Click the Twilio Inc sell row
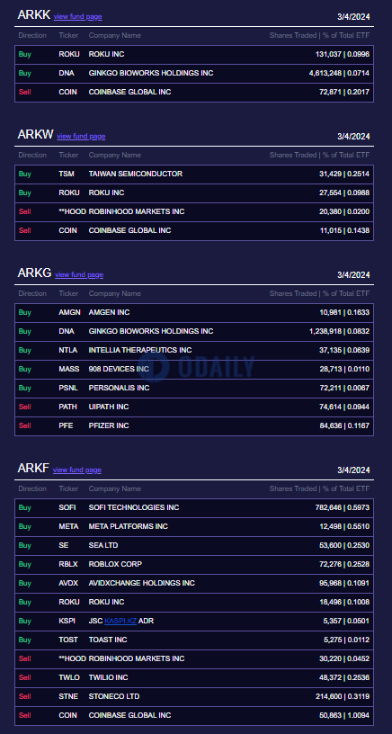 click(194, 678)
